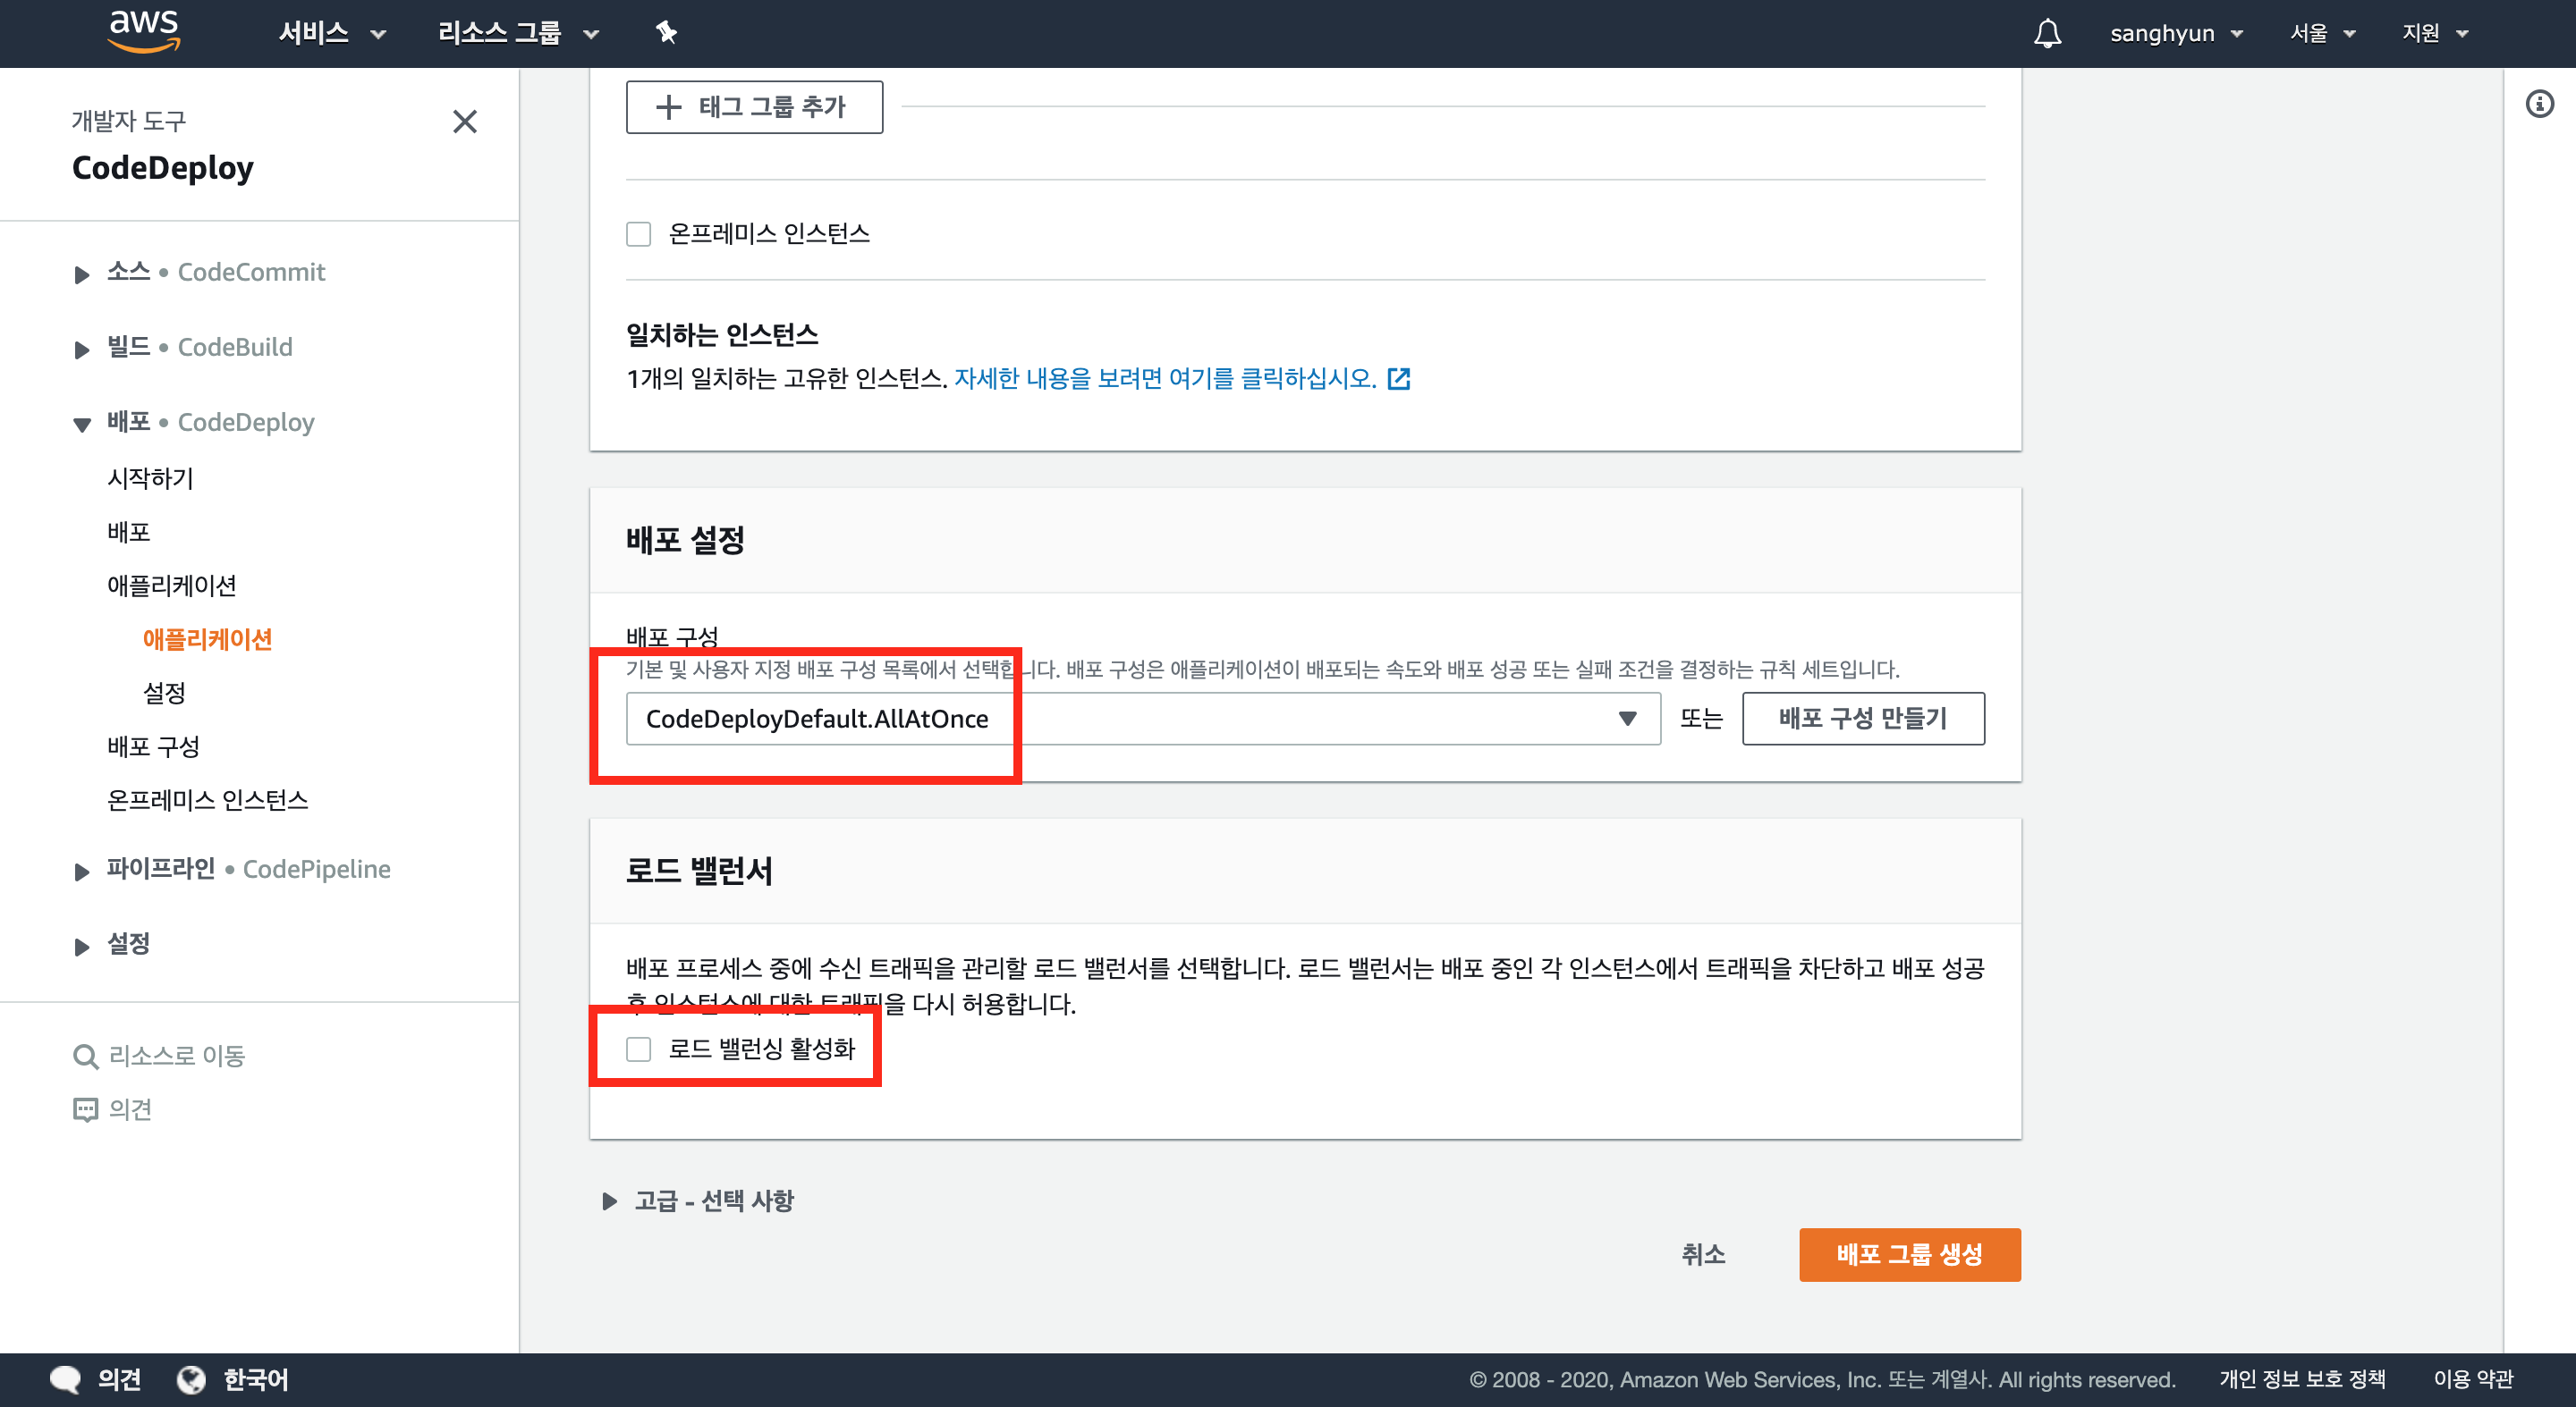This screenshot has height=1407, width=2576.
Task: Click the 태그 그룹 추가 button
Action: (754, 107)
